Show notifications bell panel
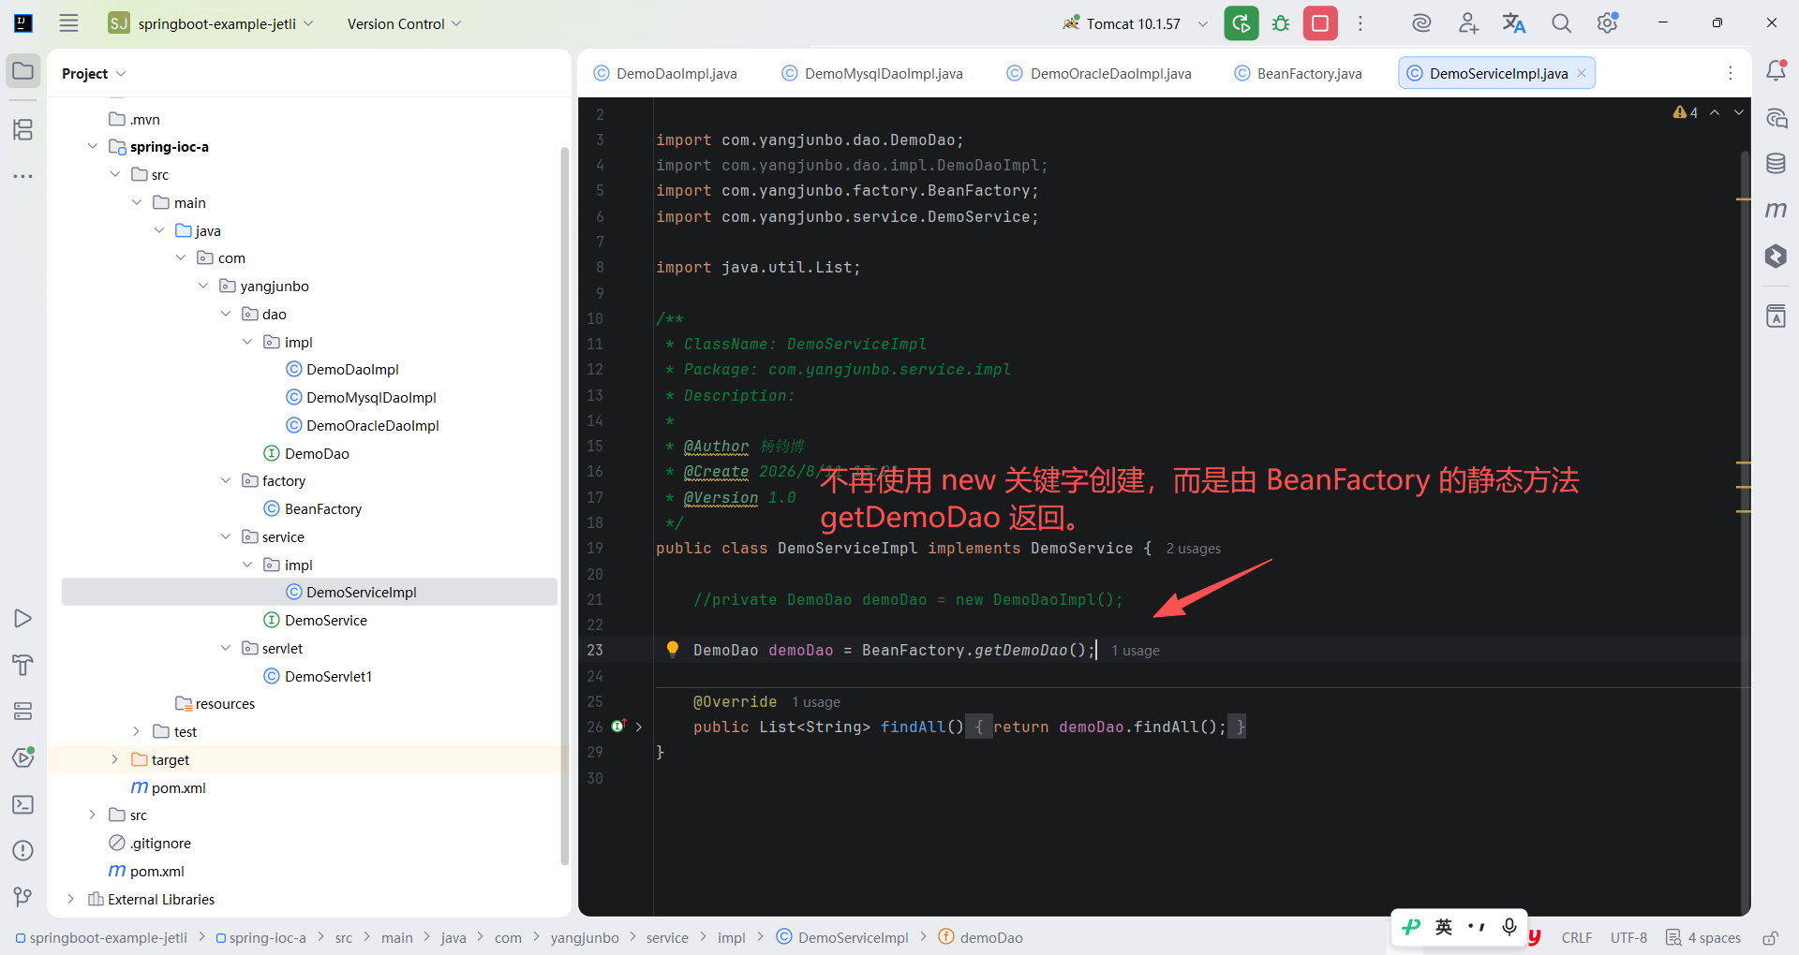This screenshot has width=1799, height=955. tap(1776, 71)
